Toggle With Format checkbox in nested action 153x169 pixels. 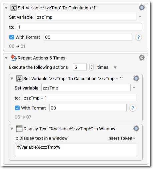(x=17, y=108)
